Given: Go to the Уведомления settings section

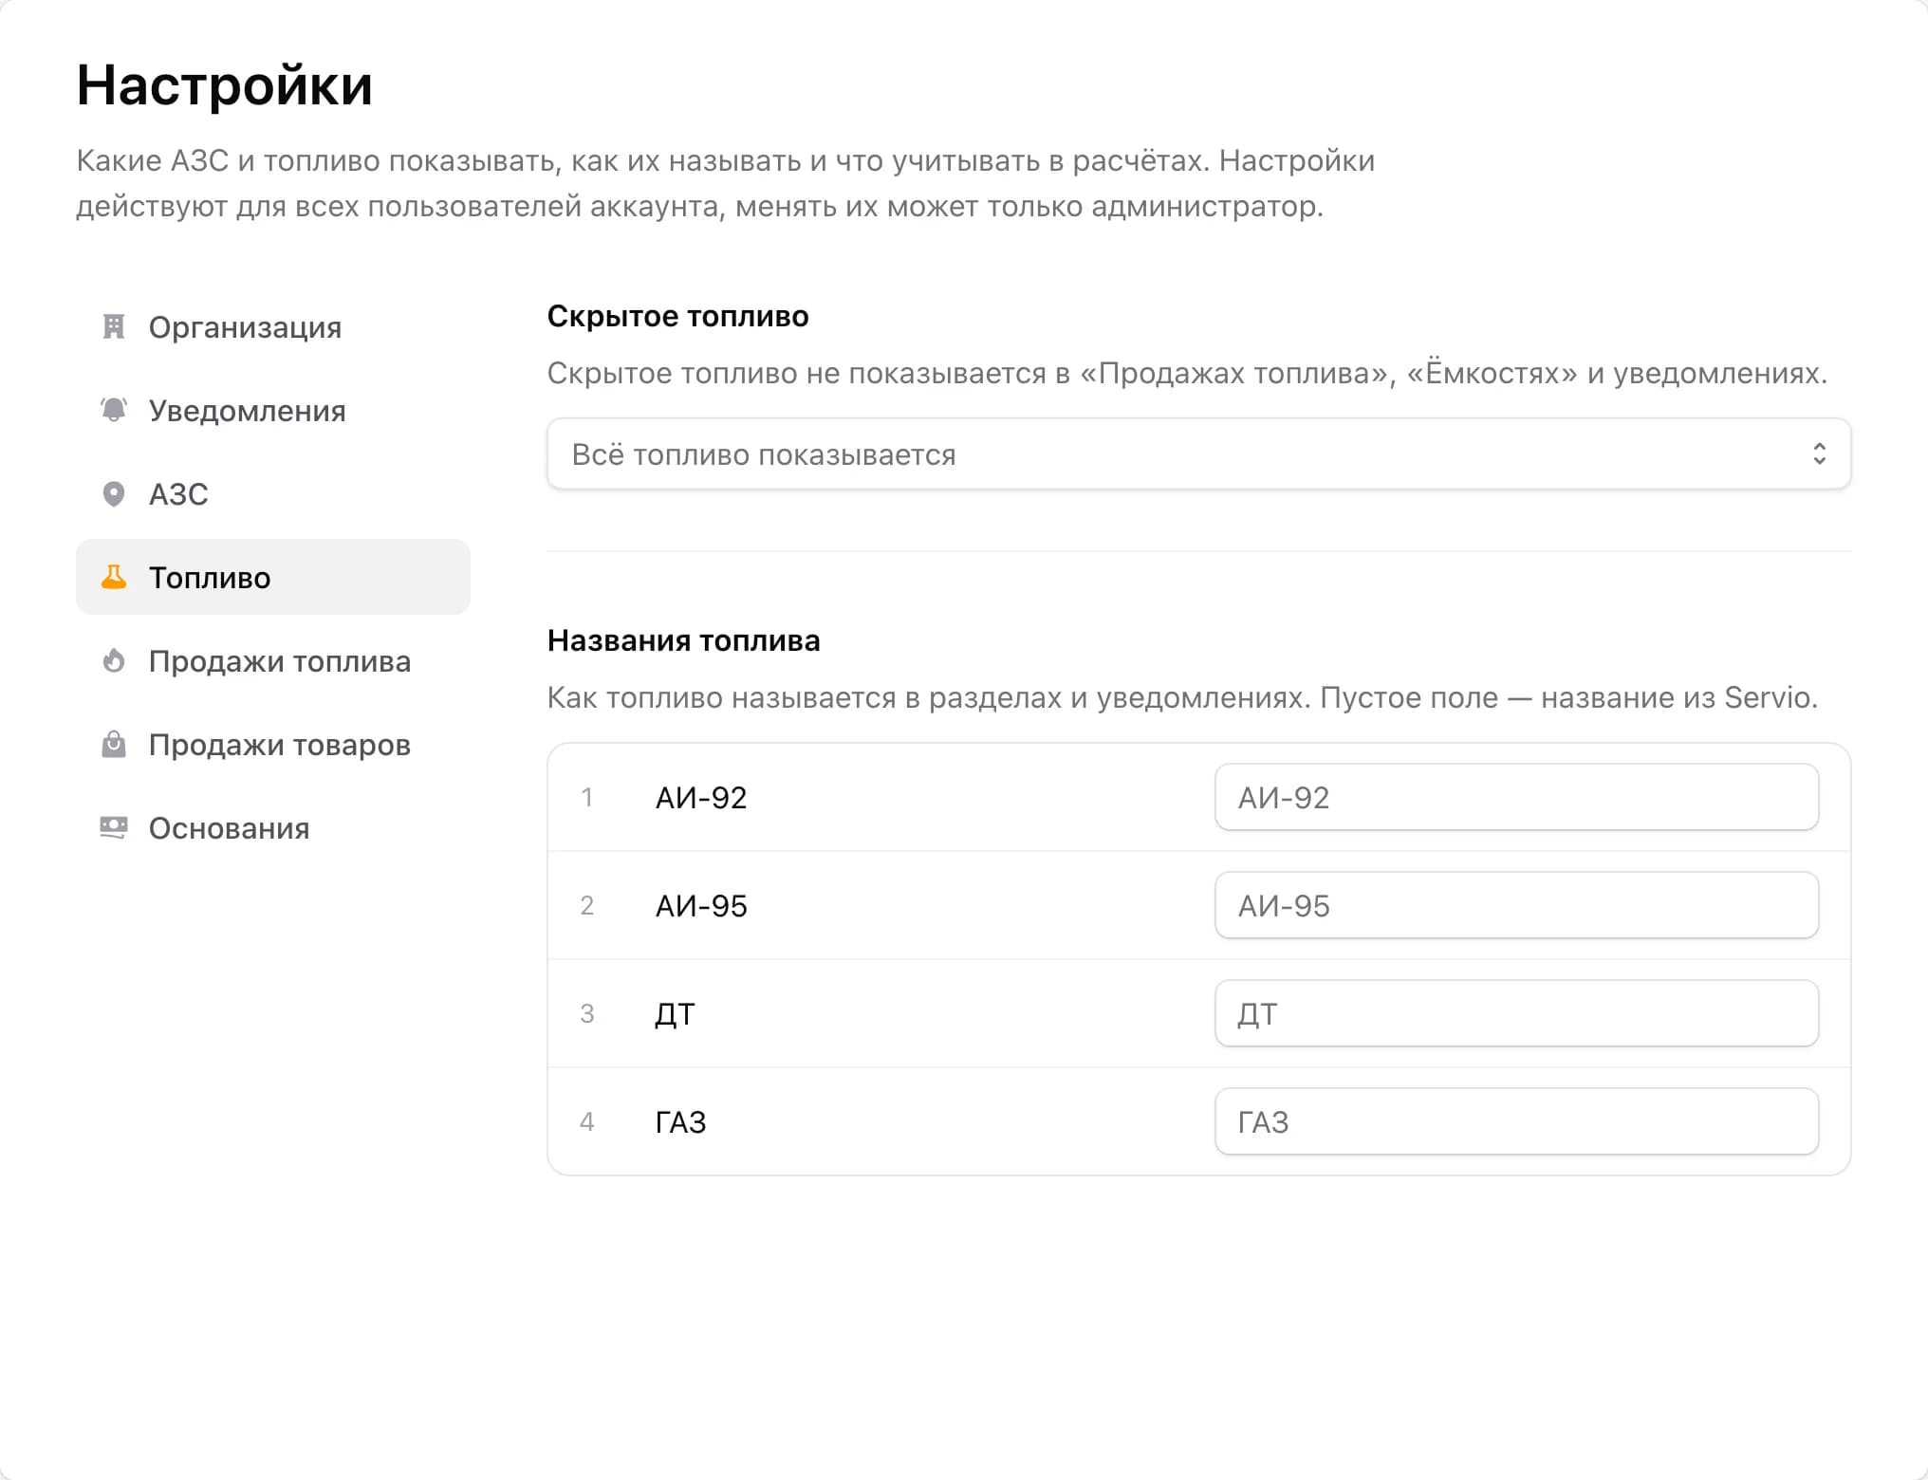Looking at the screenshot, I should tap(273, 411).
